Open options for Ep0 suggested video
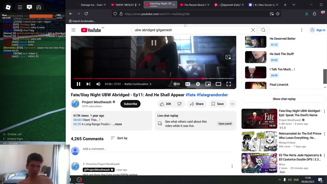 324,111
